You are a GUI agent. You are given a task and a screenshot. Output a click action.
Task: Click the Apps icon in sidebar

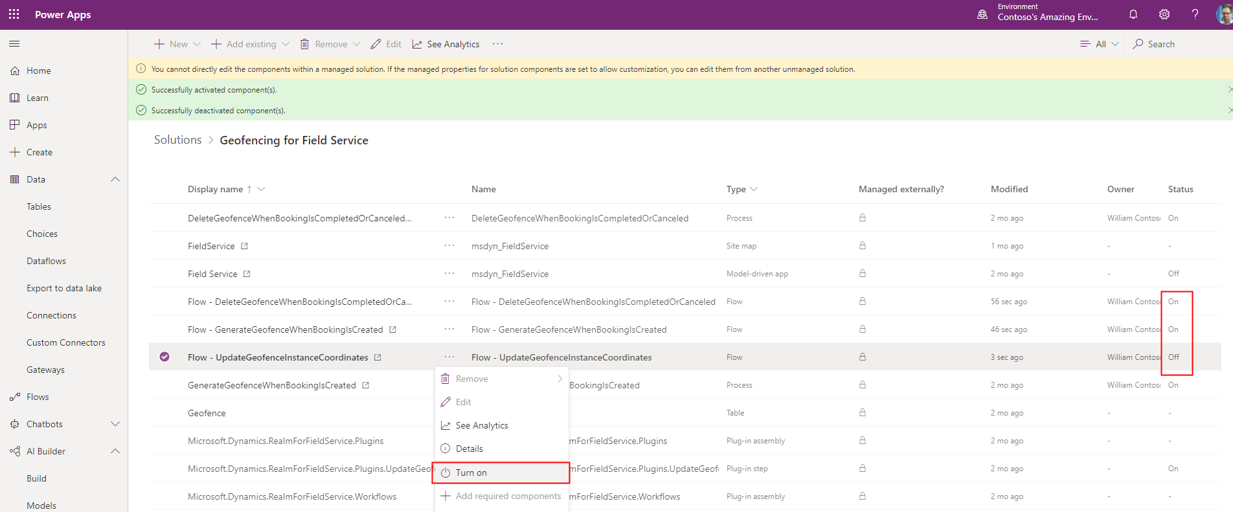click(x=15, y=125)
